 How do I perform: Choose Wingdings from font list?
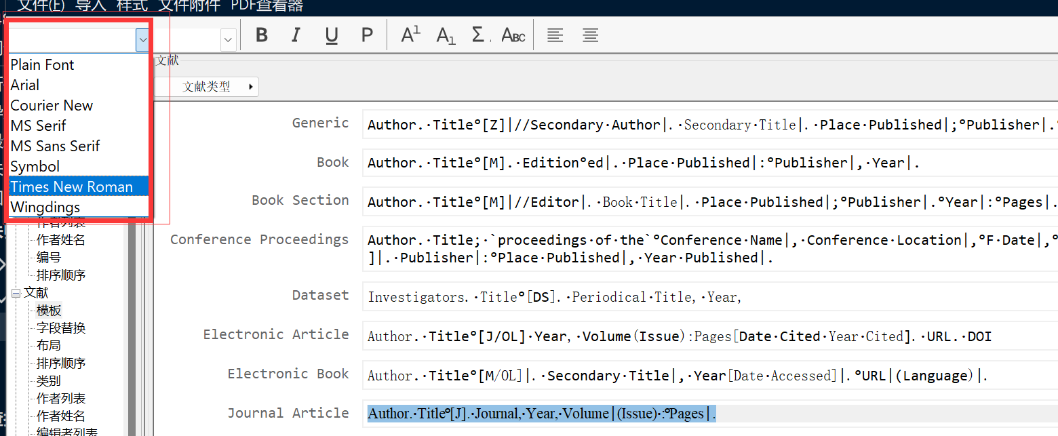pyautogui.click(x=79, y=207)
